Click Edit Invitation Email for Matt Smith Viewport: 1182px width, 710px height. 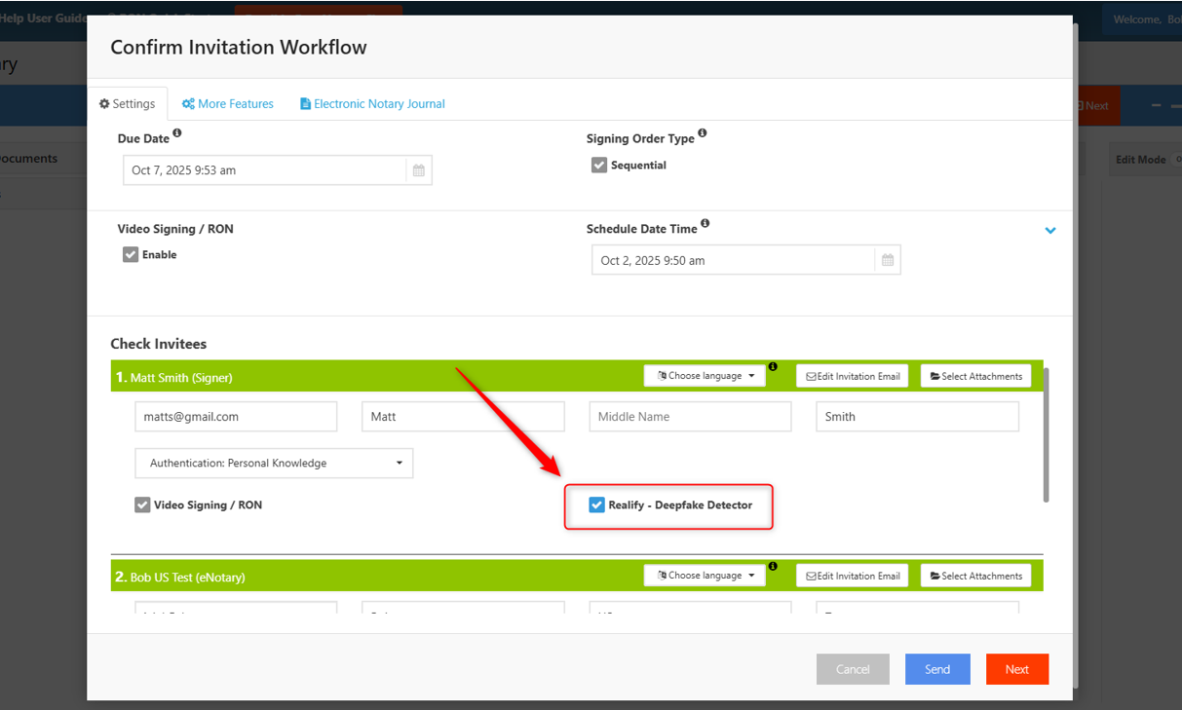853,376
